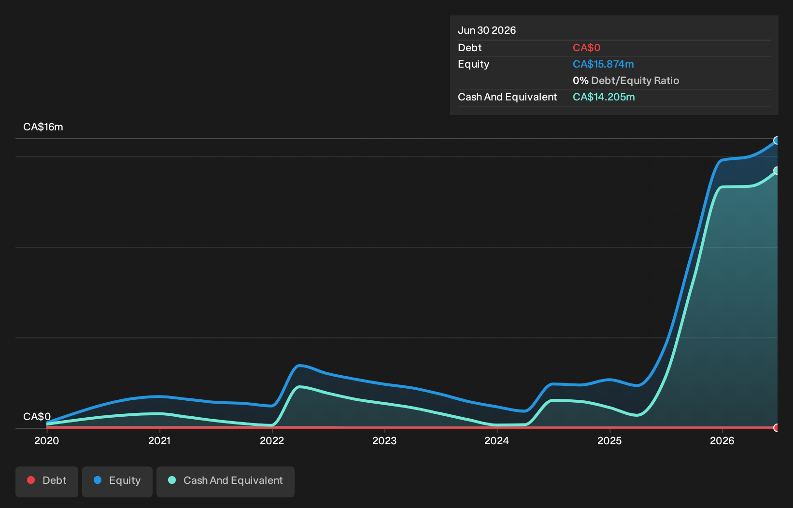Image resolution: width=793 pixels, height=508 pixels.
Task: Click the 2020 x-axis label
Action: [46, 440]
